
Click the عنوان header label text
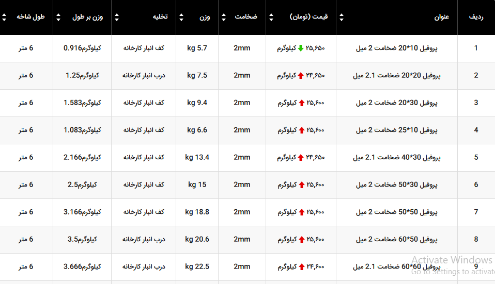point(441,17)
